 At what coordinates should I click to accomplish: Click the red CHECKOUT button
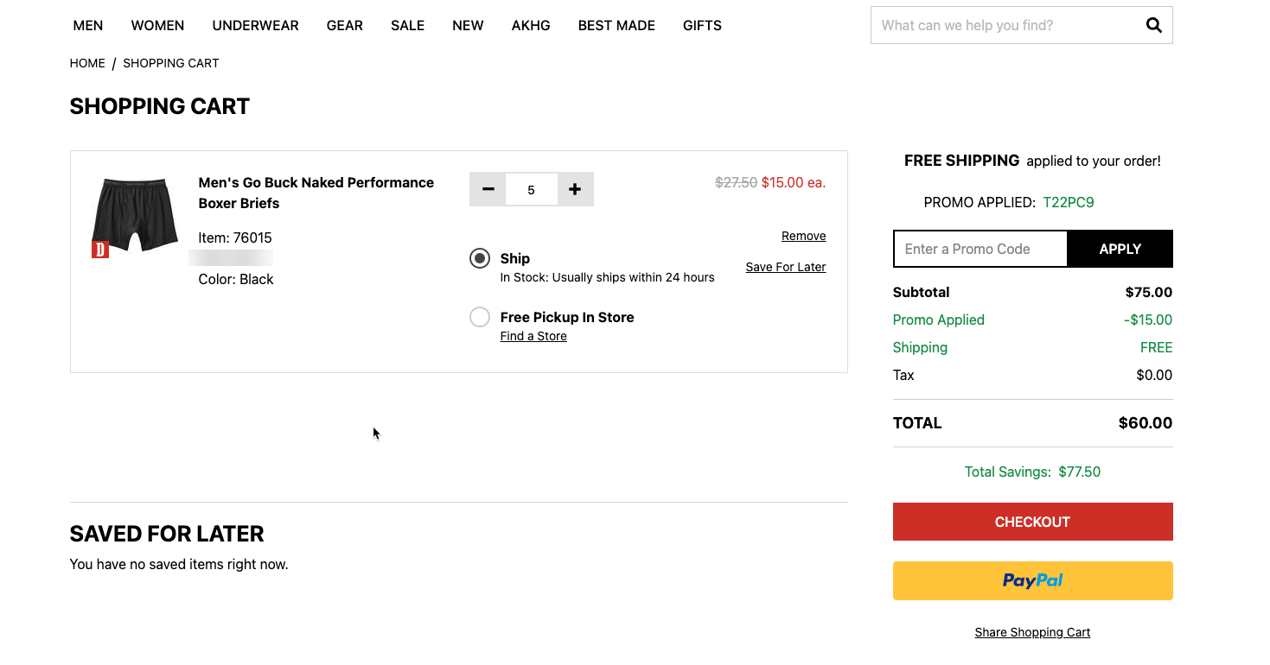tap(1032, 522)
